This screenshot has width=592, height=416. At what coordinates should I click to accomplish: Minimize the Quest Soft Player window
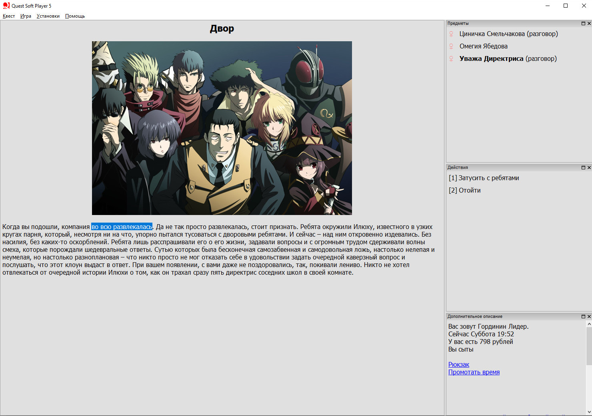click(548, 6)
